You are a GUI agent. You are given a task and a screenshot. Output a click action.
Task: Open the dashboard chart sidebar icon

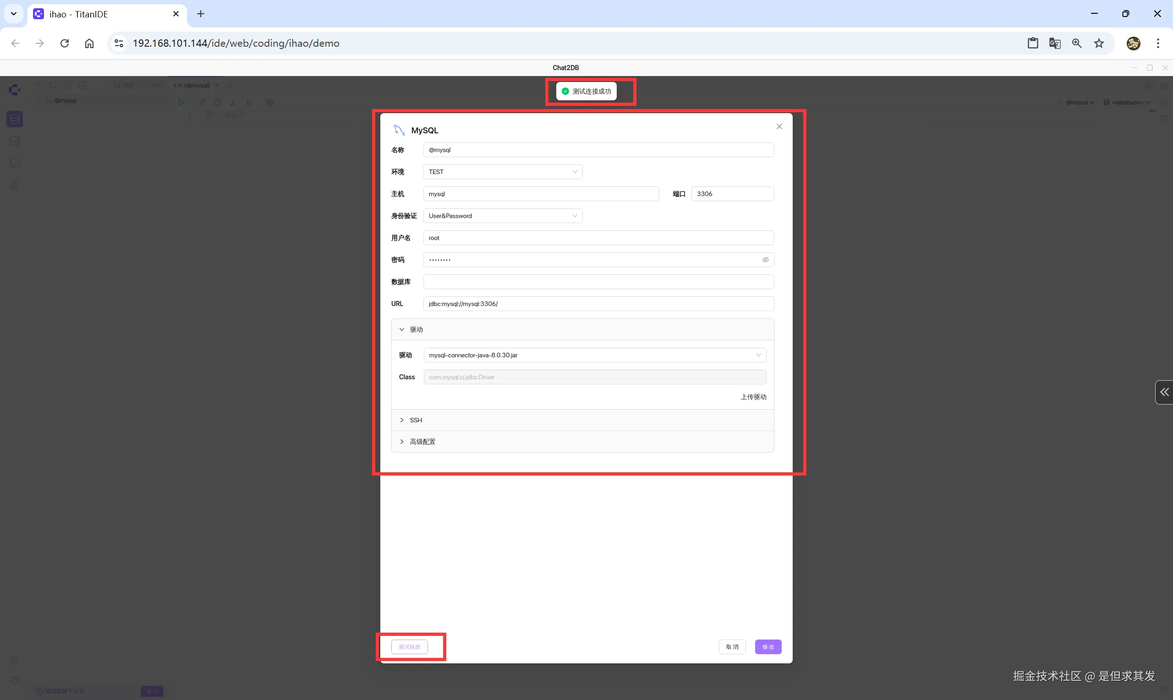tap(15, 141)
